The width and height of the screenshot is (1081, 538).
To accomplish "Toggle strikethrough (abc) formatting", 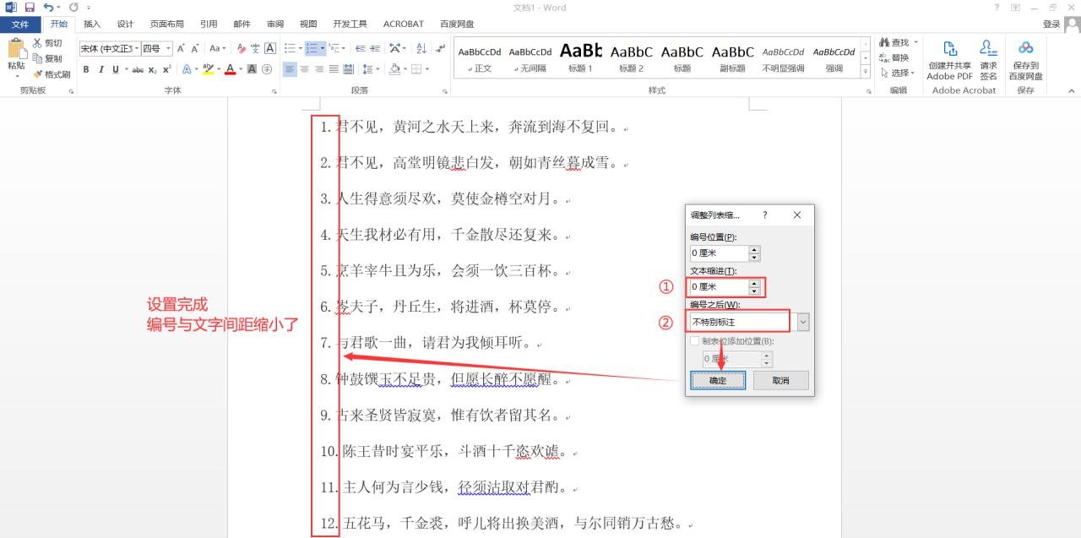I will pyautogui.click(x=138, y=69).
